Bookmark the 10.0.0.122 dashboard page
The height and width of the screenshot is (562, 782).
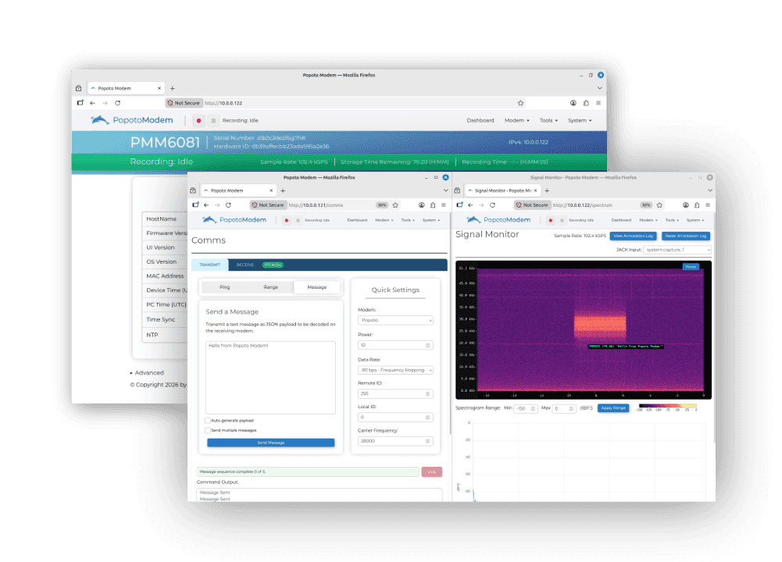(x=520, y=103)
